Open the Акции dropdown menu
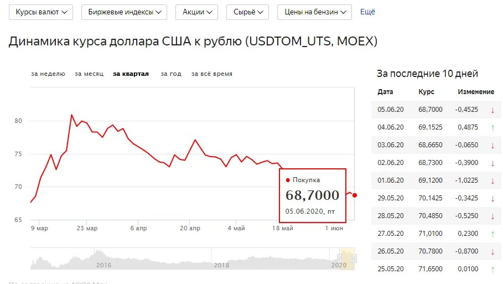 point(196,12)
